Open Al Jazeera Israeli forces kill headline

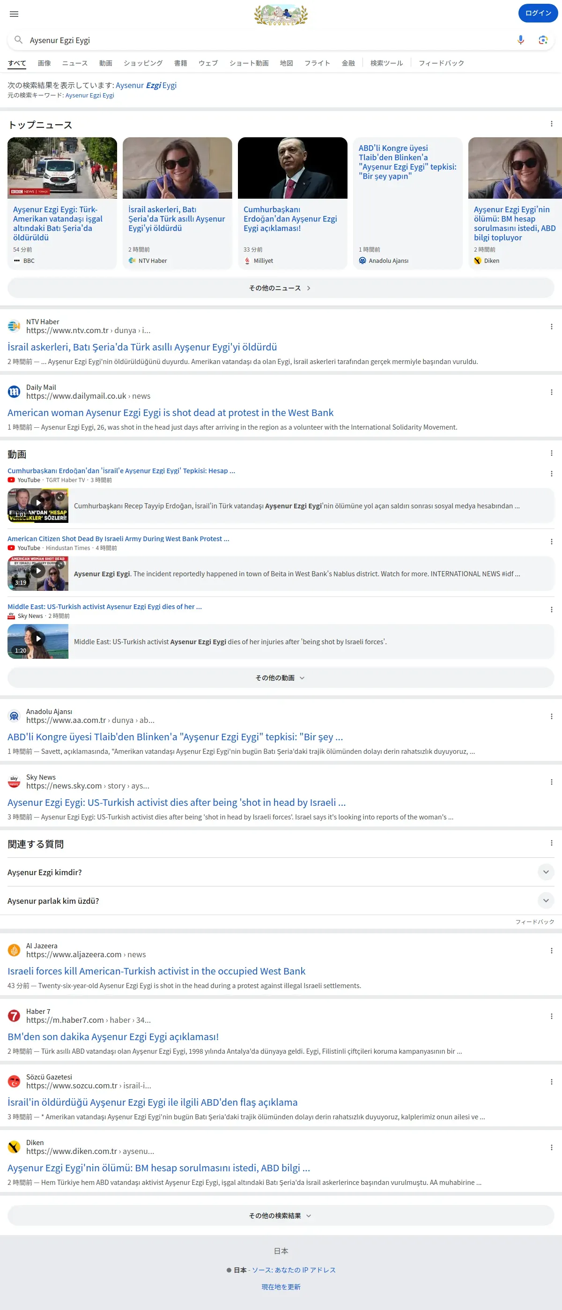coord(156,971)
